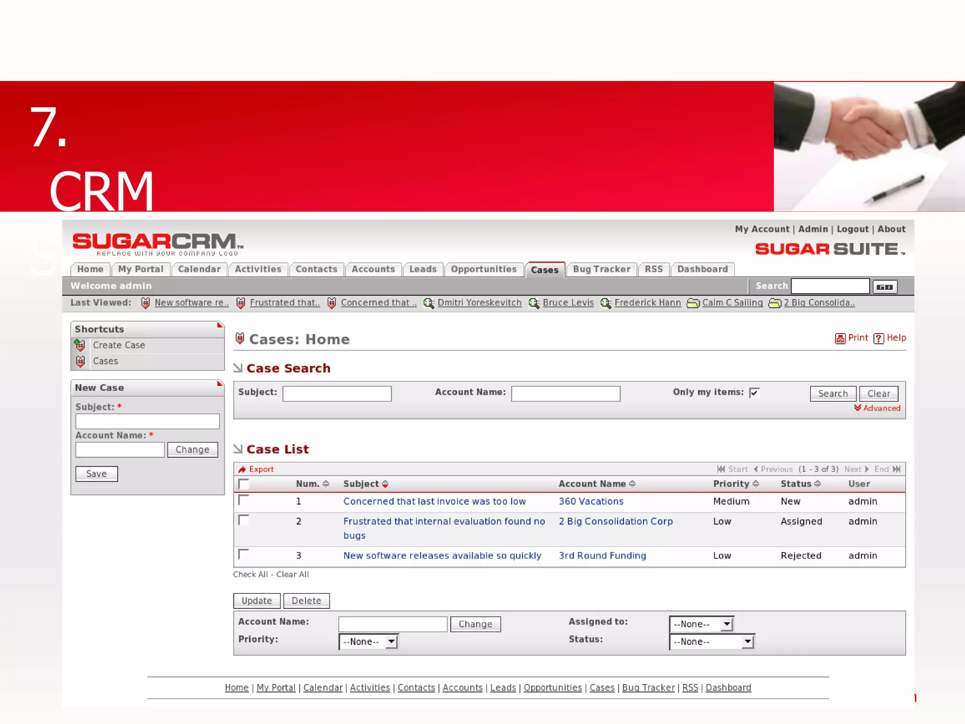Click the Priority column sort arrows

(756, 484)
